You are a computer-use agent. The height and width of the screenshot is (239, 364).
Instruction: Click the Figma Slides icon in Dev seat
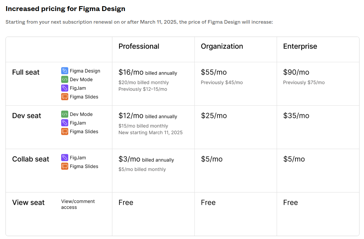point(65,131)
